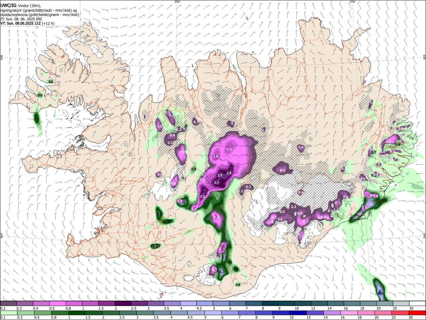Select the darkest green 1 swatch in lower legend row
The image size is (426, 320).
click(x=77, y=313)
